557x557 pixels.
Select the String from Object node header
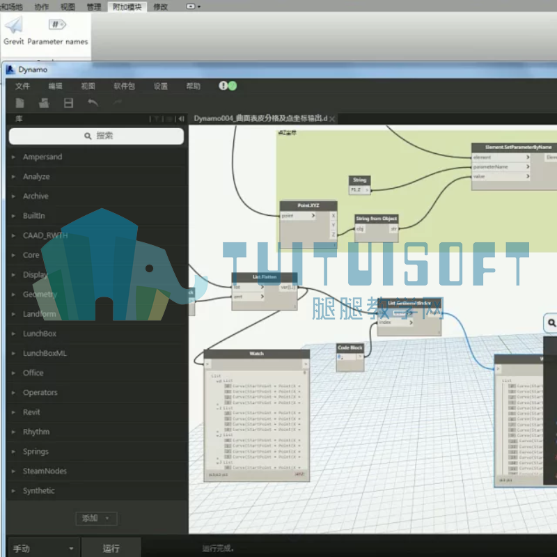tap(376, 219)
